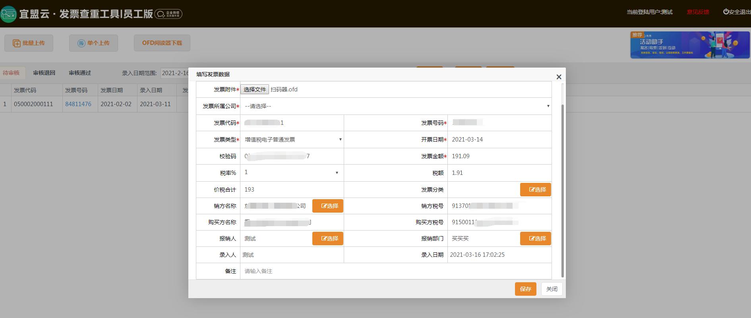Click the 发票日期 column header

tap(117, 90)
